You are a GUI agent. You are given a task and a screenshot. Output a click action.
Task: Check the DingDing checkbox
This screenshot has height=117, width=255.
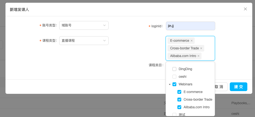point(174,69)
